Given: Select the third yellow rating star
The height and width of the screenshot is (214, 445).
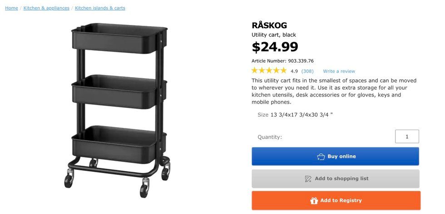Looking at the screenshot, I should (x=269, y=70).
